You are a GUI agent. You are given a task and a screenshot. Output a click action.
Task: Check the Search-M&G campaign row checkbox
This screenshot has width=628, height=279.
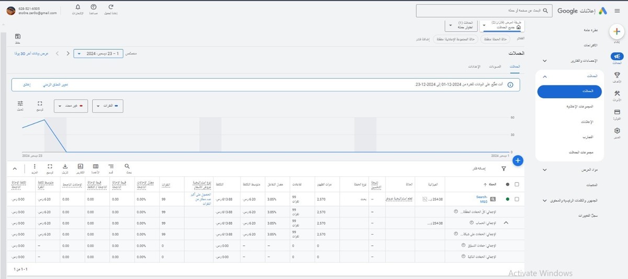(x=517, y=199)
